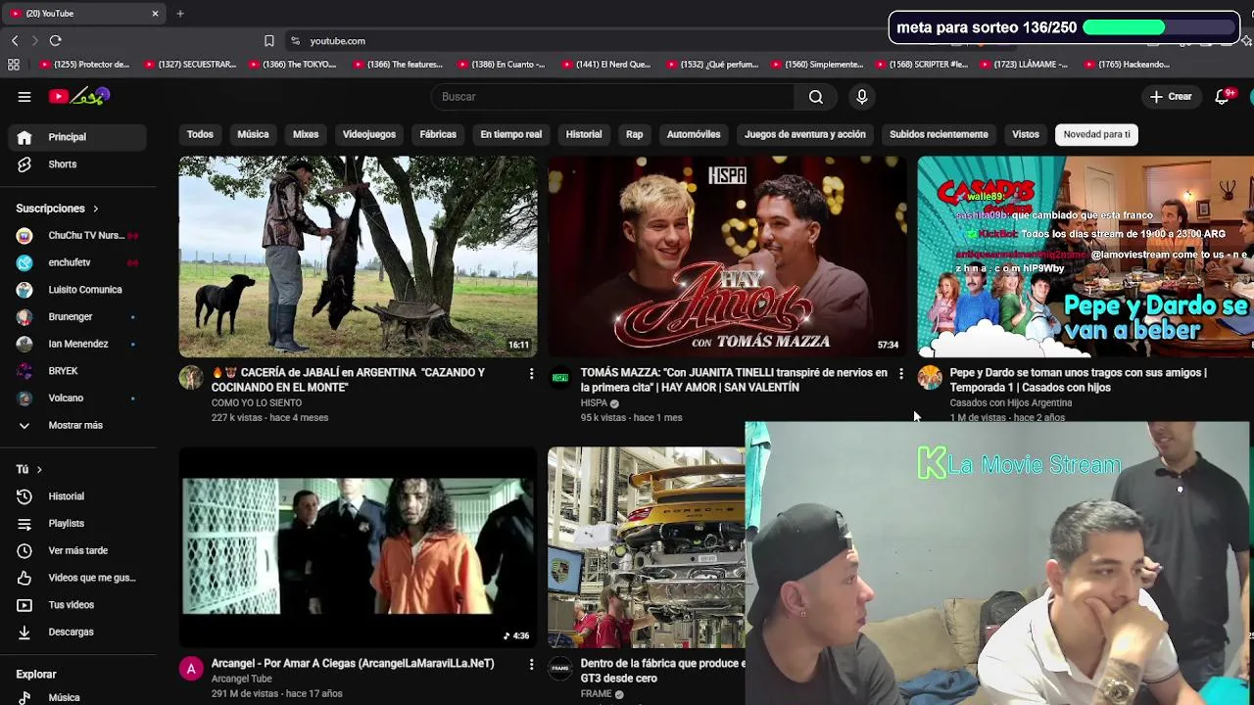
Task: Open Volcano channel
Action: [78, 398]
